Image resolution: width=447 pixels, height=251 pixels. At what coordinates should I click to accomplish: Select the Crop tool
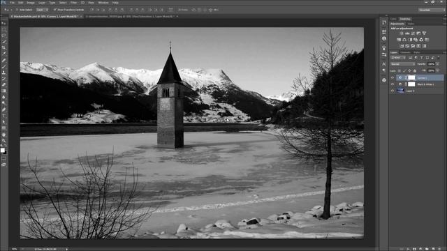pos(4,47)
